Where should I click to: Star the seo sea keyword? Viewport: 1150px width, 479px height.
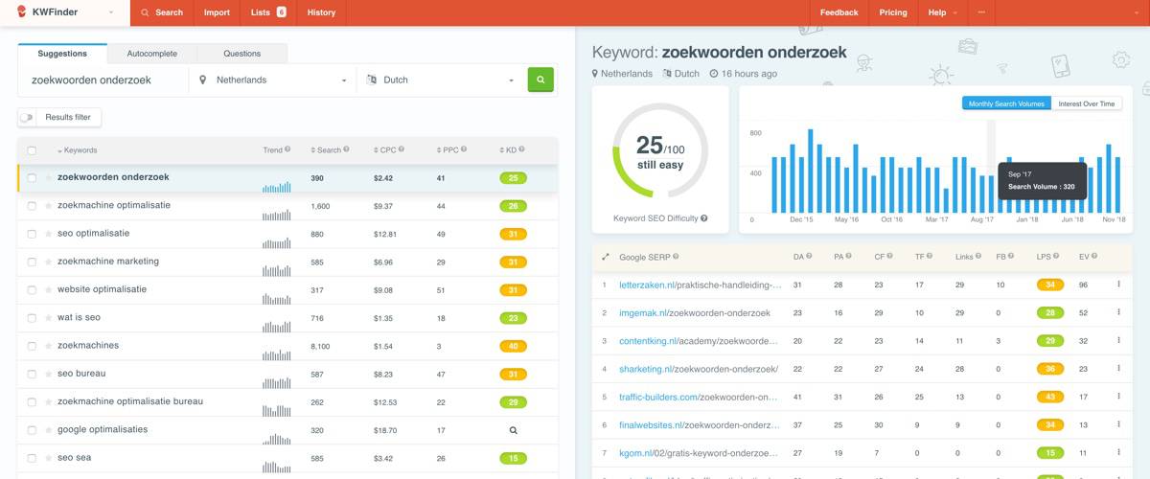pos(48,458)
